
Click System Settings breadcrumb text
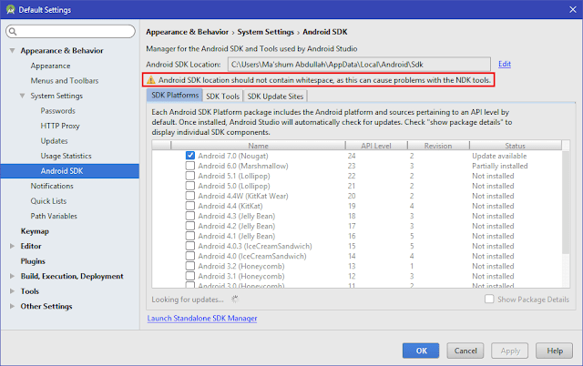(x=266, y=32)
